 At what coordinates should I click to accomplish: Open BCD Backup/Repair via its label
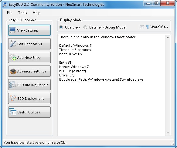click(x=32, y=85)
